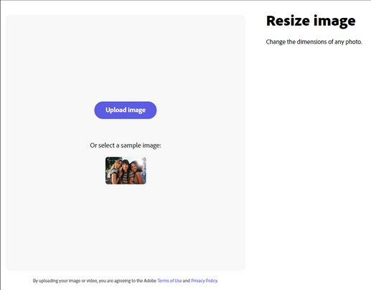
Task: Open the Privacy Policy link
Action: [x=205, y=281]
